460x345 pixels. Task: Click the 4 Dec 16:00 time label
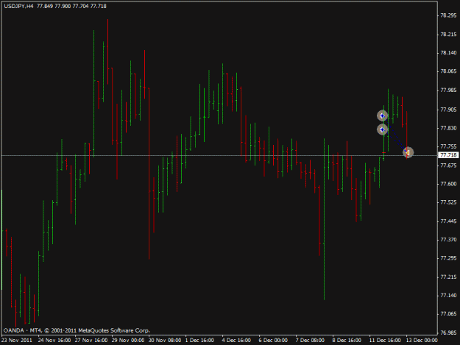(x=236, y=340)
